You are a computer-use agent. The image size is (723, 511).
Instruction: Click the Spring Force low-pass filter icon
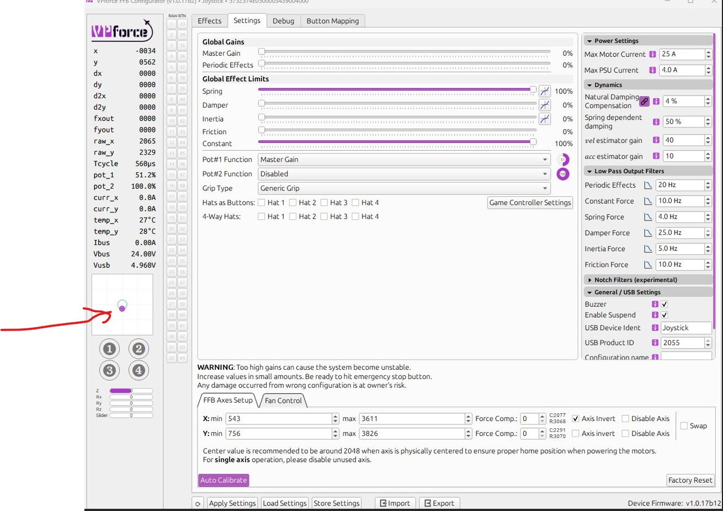(648, 217)
